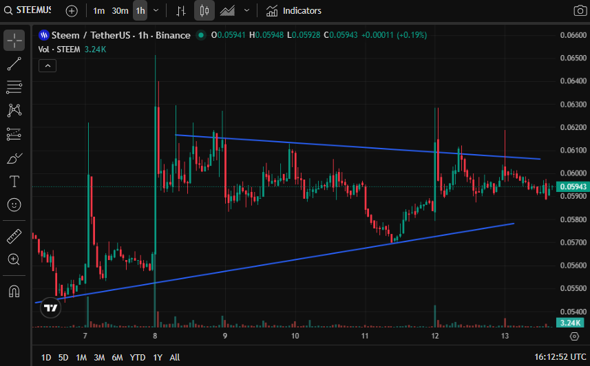The width and height of the screenshot is (590, 366).
Task: Show All available chart data
Action: [x=175, y=357]
